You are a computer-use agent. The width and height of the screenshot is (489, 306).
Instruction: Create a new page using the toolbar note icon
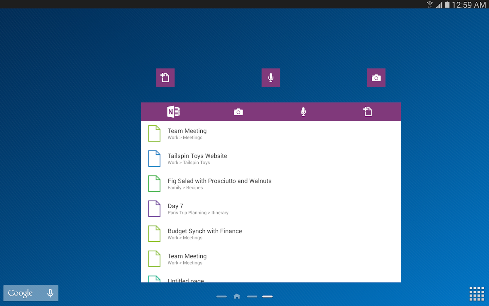(x=368, y=112)
